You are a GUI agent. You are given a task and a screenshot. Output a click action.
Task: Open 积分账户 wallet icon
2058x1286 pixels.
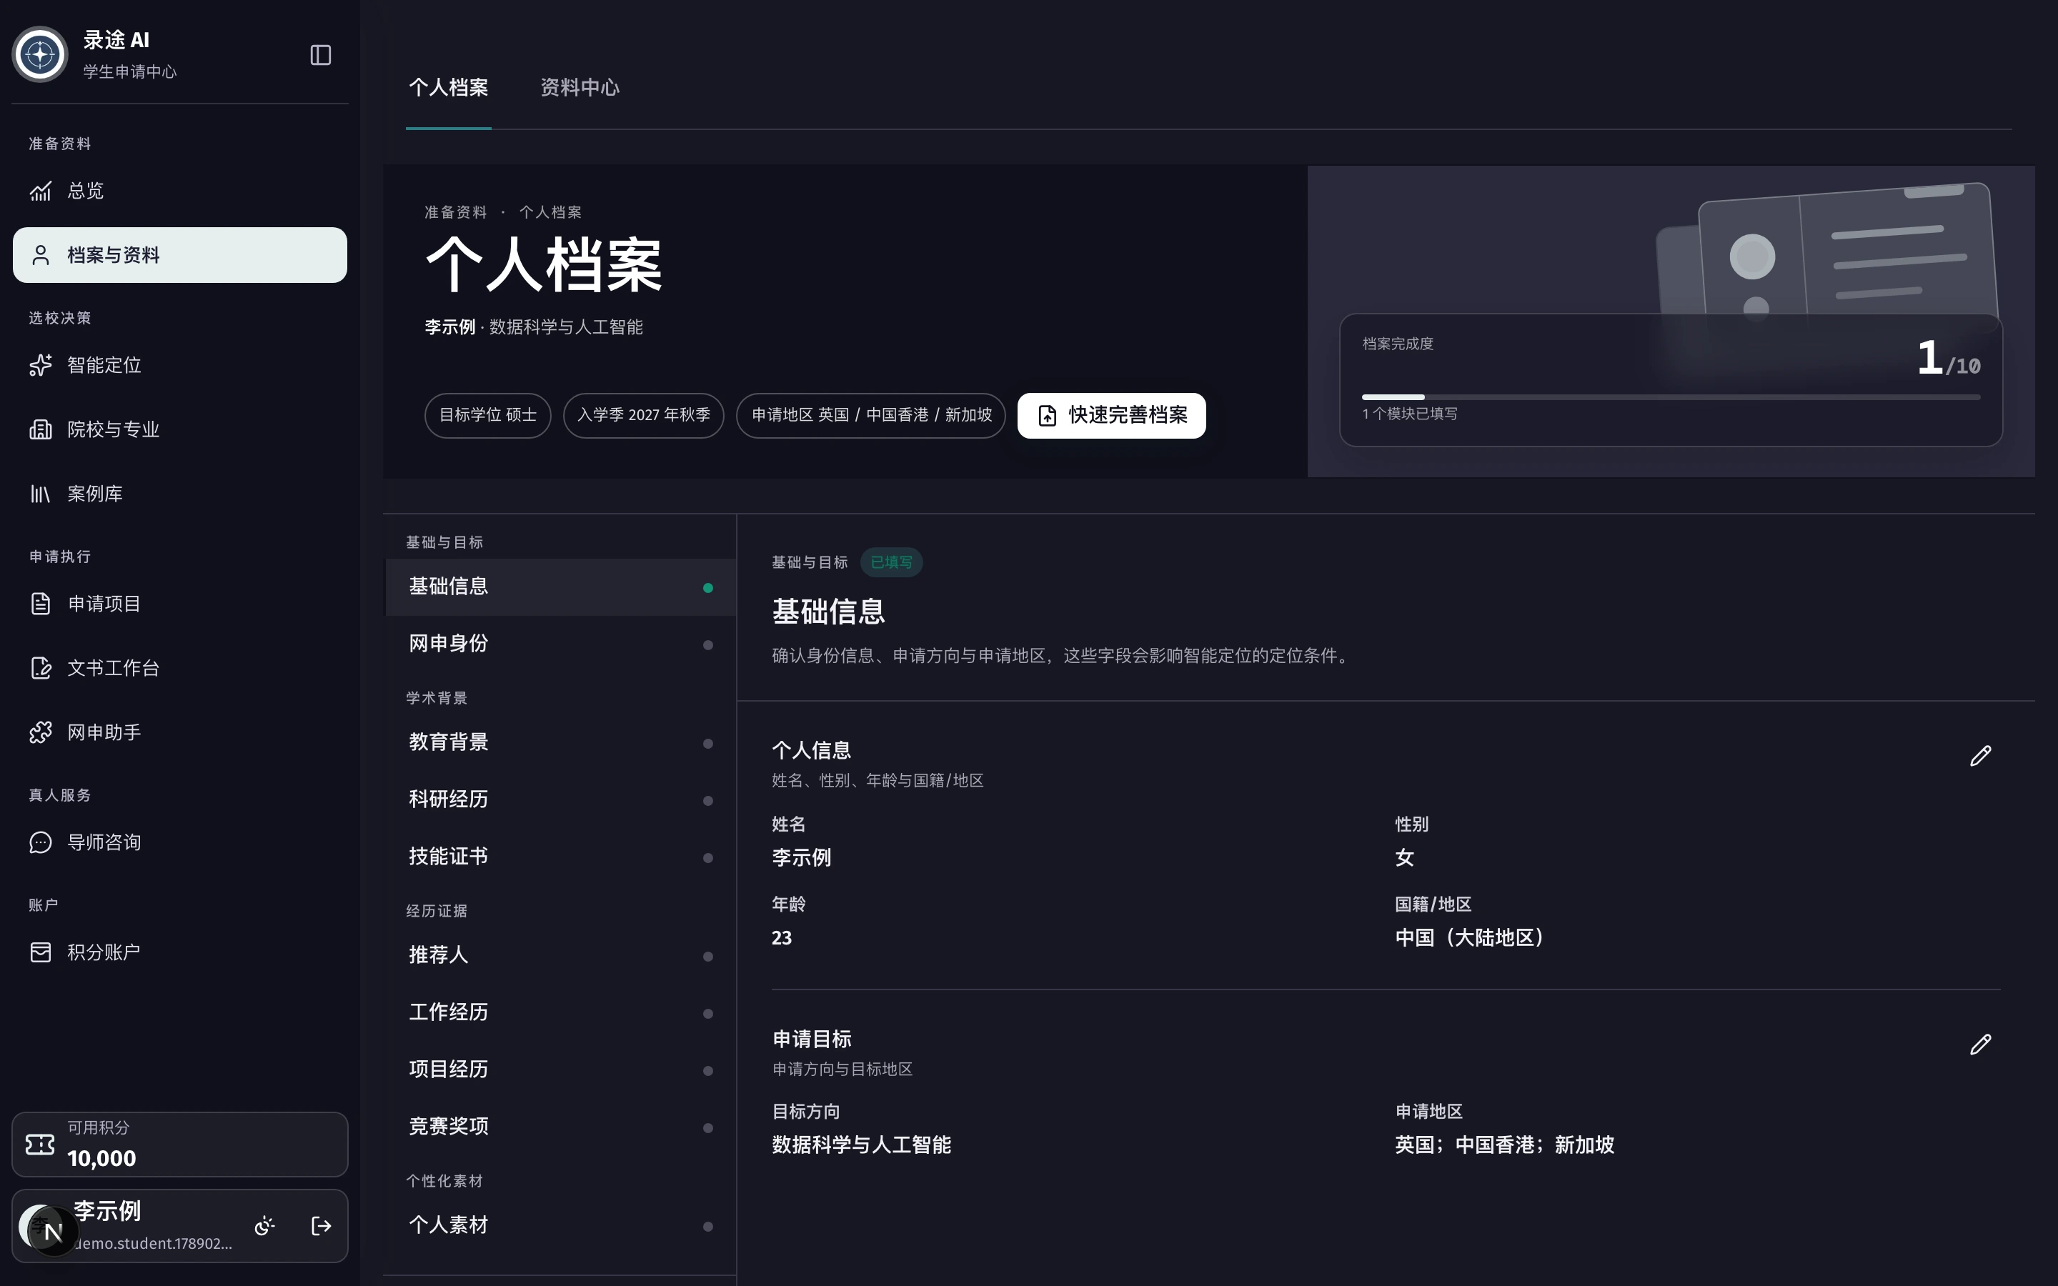(x=179, y=952)
